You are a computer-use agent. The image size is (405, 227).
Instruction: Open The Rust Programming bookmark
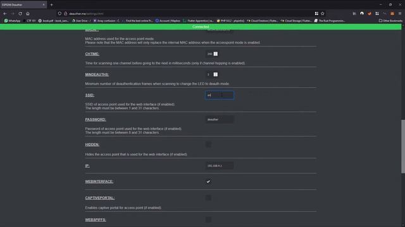click(x=330, y=21)
